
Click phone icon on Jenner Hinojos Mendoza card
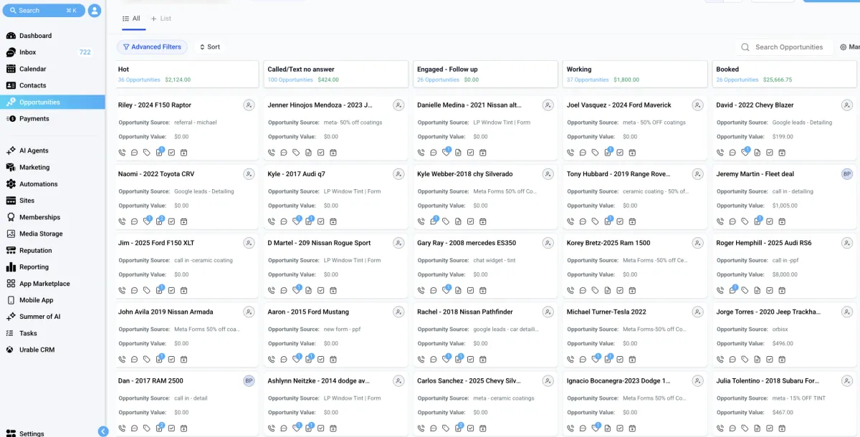point(272,153)
